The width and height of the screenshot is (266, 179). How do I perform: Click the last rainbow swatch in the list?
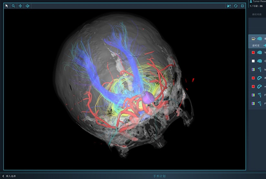[x=253, y=103]
